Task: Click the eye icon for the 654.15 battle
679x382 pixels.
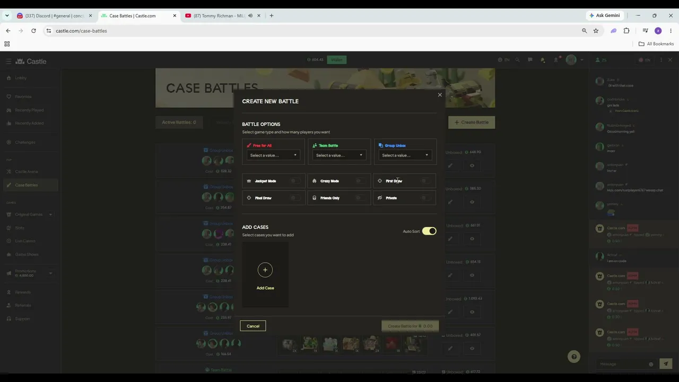Action: (x=472, y=275)
